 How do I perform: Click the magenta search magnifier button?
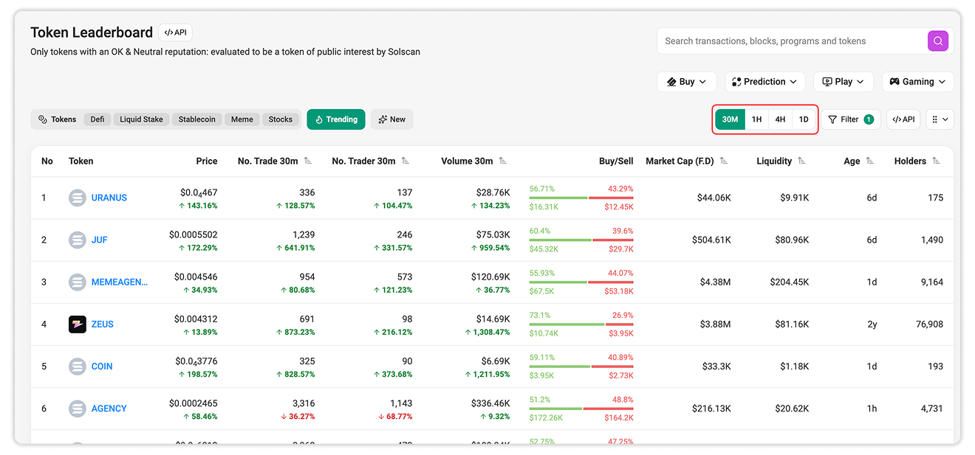point(937,41)
